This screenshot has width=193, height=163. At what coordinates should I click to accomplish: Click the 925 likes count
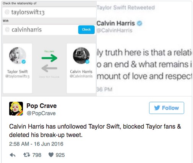point(60,155)
